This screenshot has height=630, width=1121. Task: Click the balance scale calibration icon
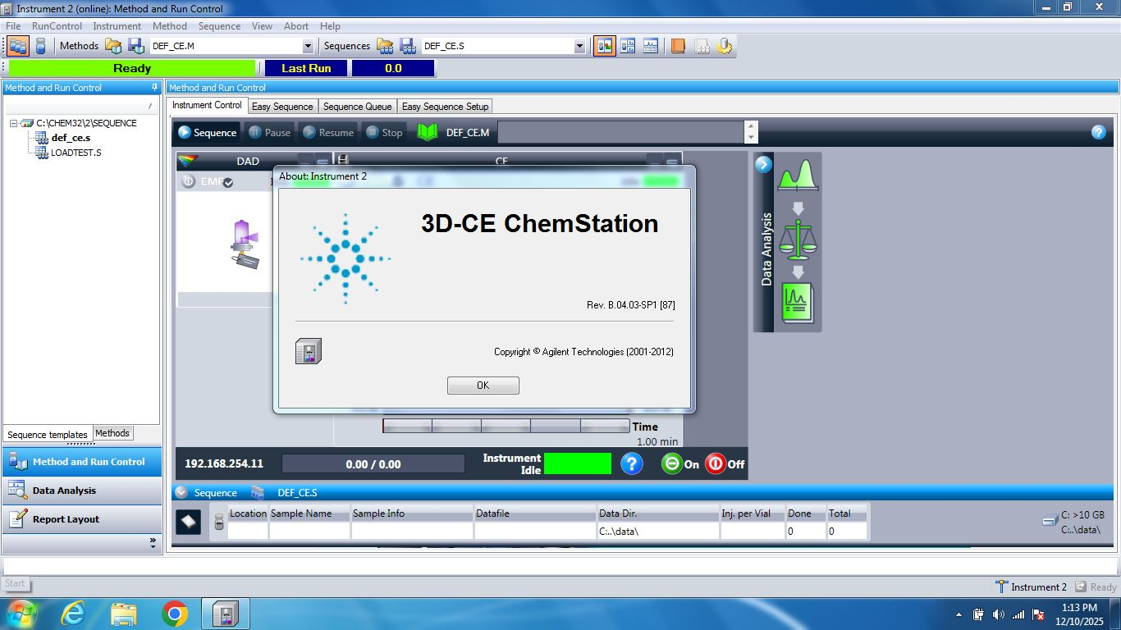pyautogui.click(x=797, y=239)
